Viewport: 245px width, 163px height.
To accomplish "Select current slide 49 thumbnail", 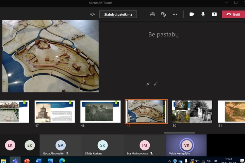I will point(146,111).
